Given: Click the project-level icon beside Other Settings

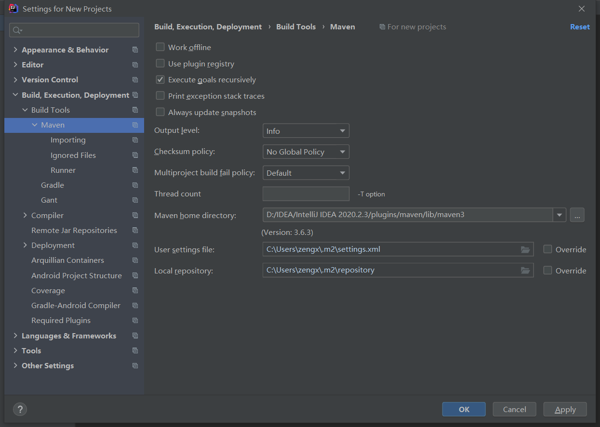Looking at the screenshot, I should (135, 366).
